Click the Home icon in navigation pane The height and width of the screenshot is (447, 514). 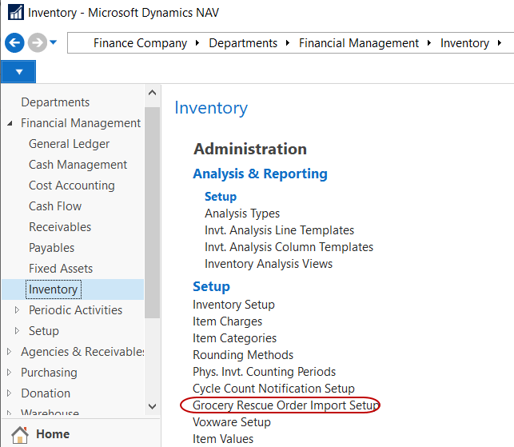click(x=21, y=434)
